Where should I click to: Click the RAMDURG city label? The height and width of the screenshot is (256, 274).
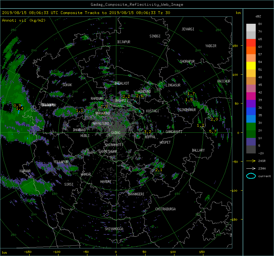[97, 99]
